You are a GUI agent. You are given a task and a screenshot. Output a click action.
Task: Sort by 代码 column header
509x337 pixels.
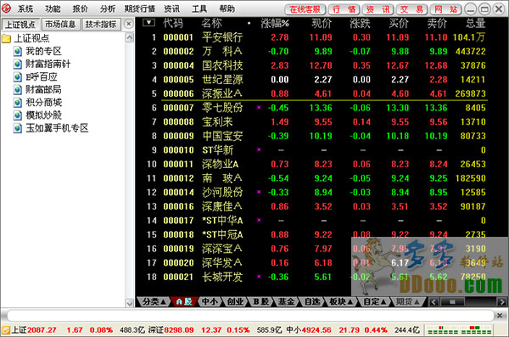point(173,23)
